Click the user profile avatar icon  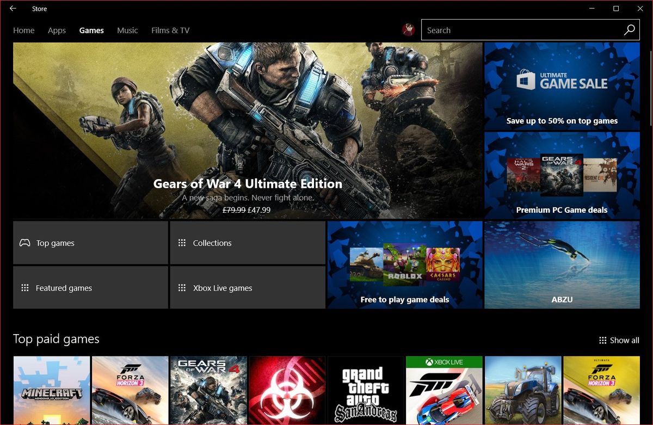[407, 30]
